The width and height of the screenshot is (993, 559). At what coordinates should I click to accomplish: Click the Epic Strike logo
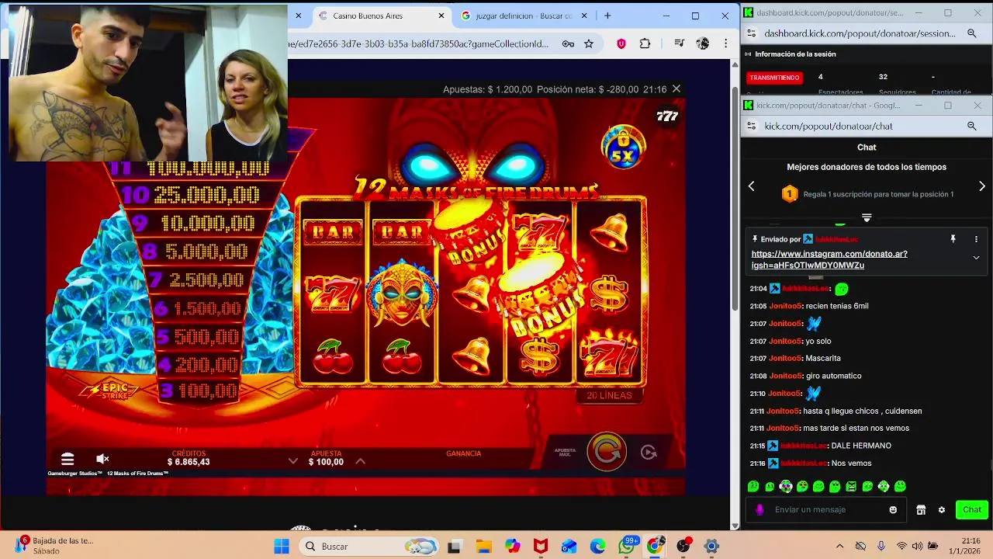pyautogui.click(x=109, y=390)
